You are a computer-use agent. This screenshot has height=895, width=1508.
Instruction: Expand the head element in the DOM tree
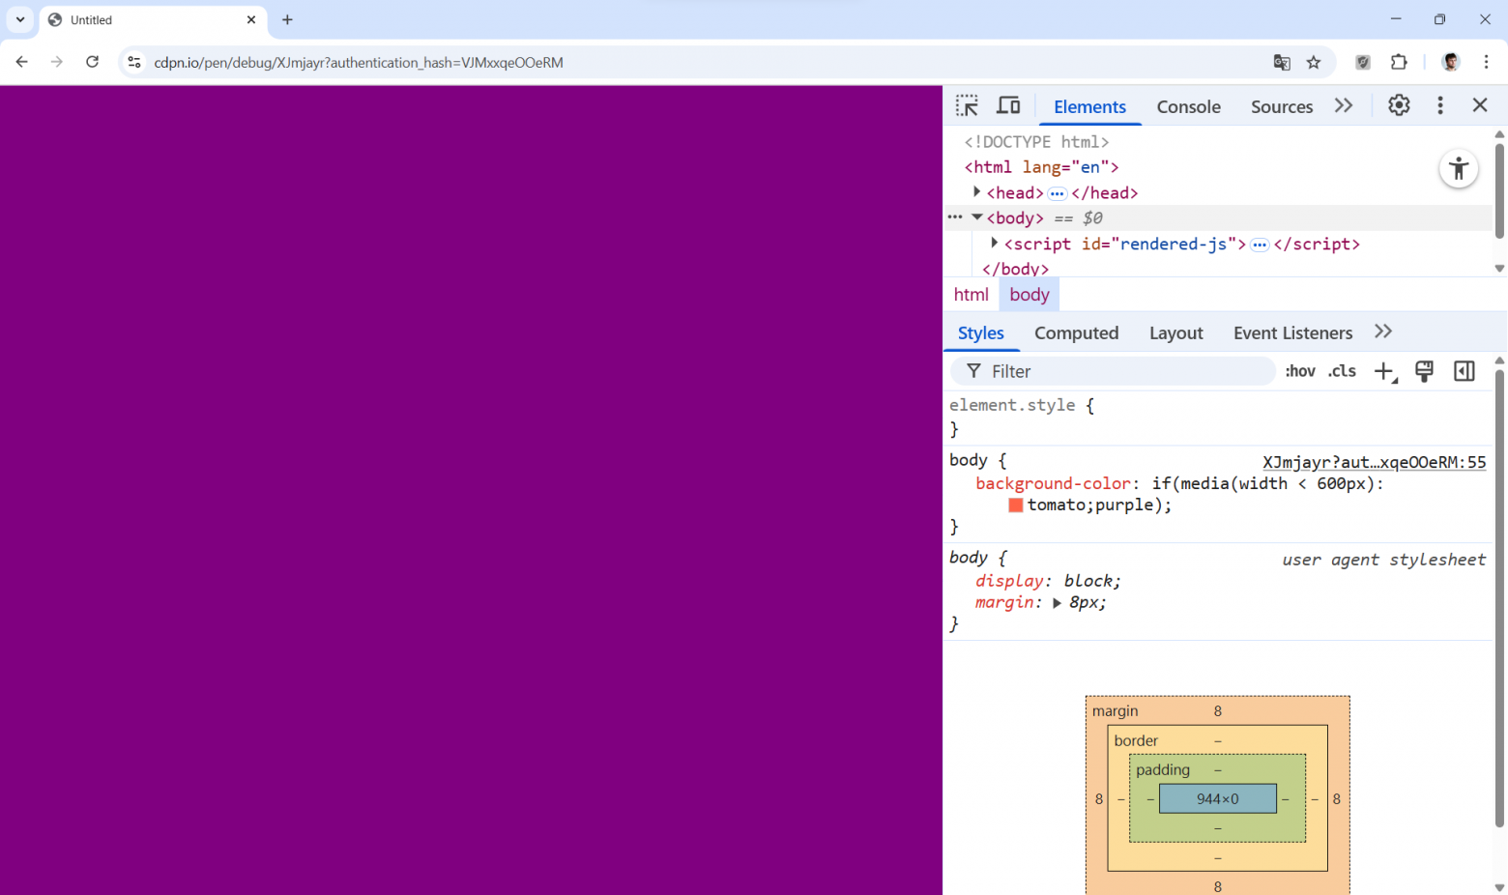click(977, 192)
